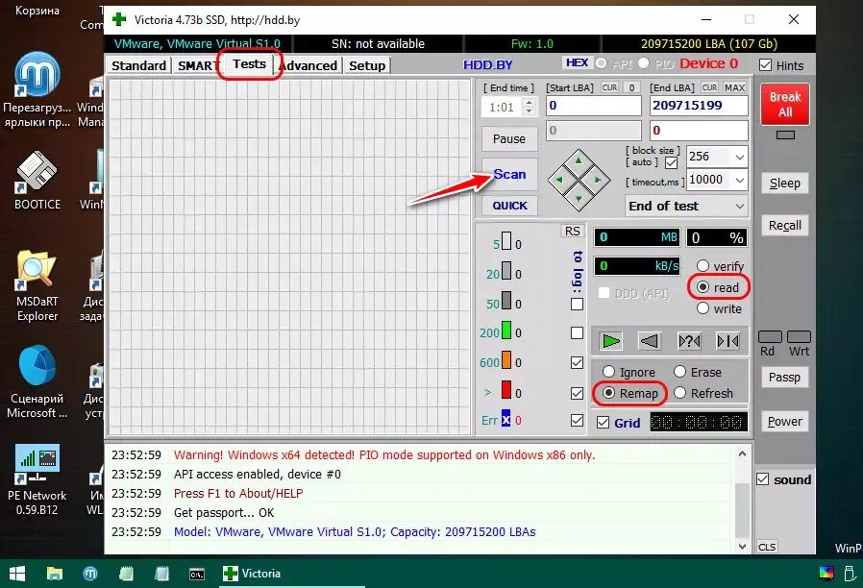Click the Sleep button
This screenshot has height=588, width=863.
785,184
